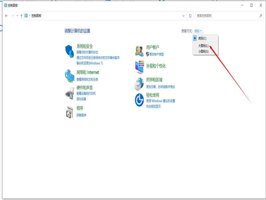Open 备份和还原(Windows 7) link
Viewport: 266px width, 200px height.
(x=89, y=63)
